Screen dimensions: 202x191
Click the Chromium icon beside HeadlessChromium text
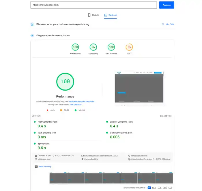point(129,159)
